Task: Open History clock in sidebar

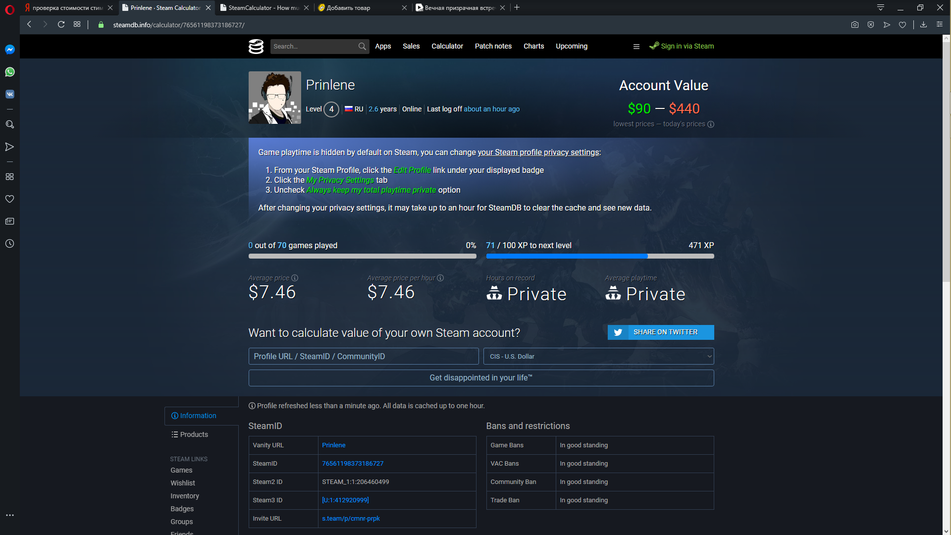Action: pyautogui.click(x=9, y=244)
